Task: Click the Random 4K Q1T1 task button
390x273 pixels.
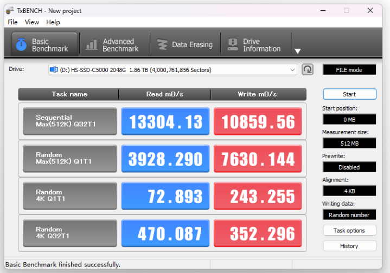Action: coord(70,196)
